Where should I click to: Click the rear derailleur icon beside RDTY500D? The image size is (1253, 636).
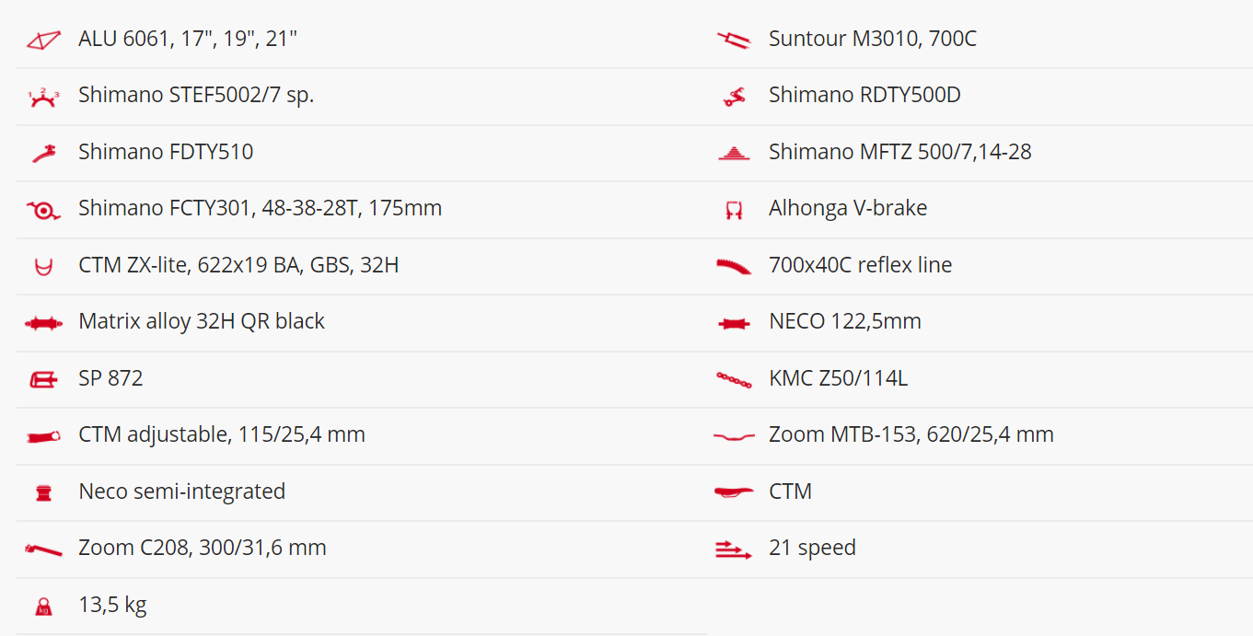pyautogui.click(x=734, y=97)
